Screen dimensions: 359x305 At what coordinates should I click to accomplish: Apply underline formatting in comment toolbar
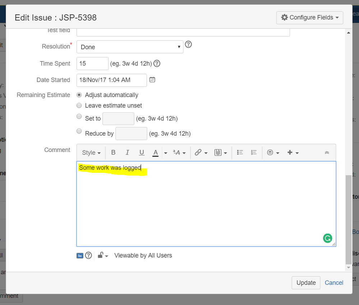(142, 152)
